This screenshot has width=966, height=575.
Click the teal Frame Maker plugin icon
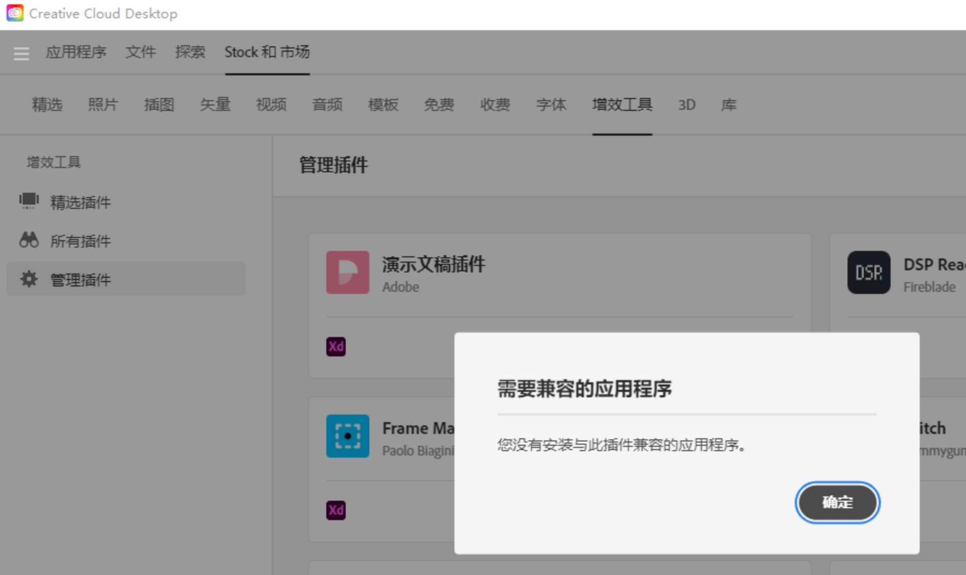point(347,437)
